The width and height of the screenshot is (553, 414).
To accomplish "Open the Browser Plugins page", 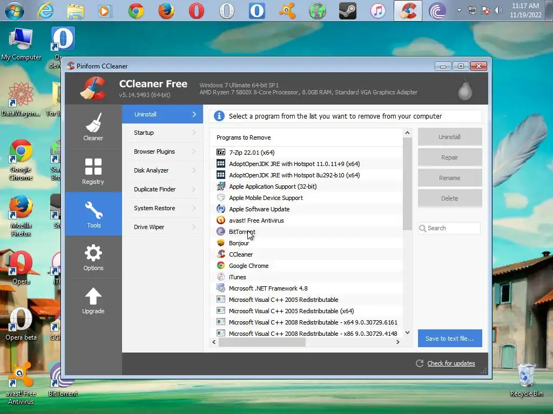I will pyautogui.click(x=163, y=151).
